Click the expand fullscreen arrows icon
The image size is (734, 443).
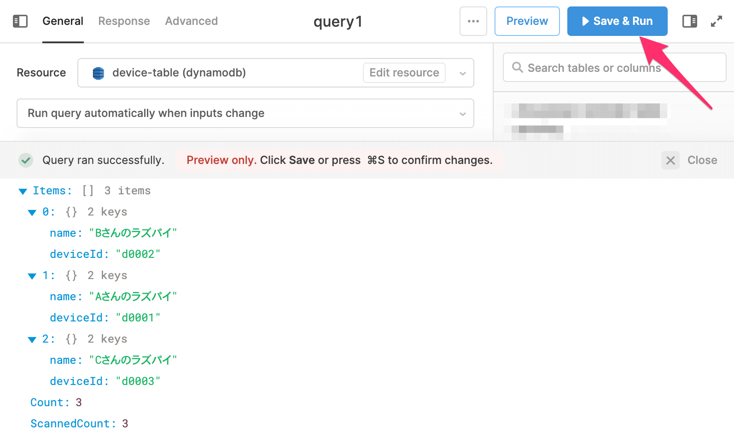pos(716,21)
